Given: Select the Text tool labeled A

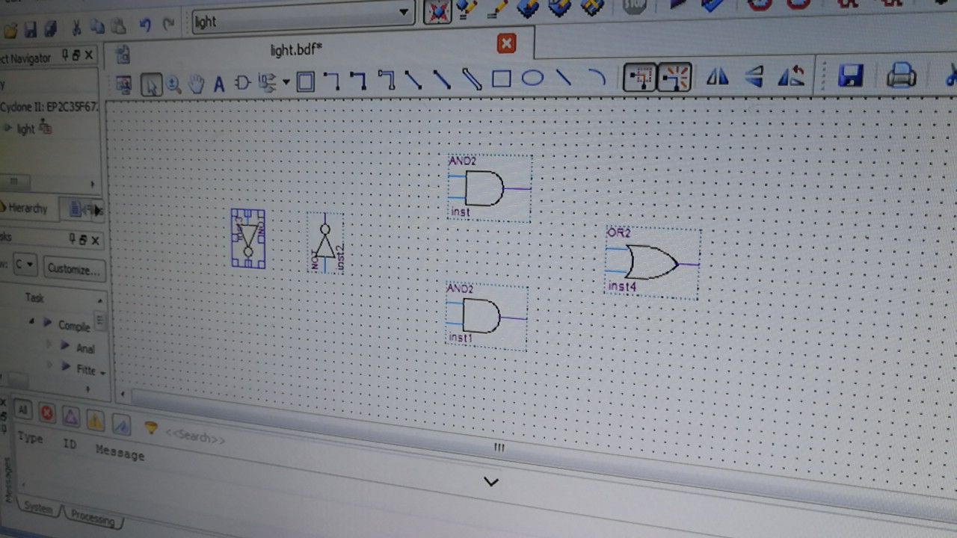Looking at the screenshot, I should (x=219, y=84).
